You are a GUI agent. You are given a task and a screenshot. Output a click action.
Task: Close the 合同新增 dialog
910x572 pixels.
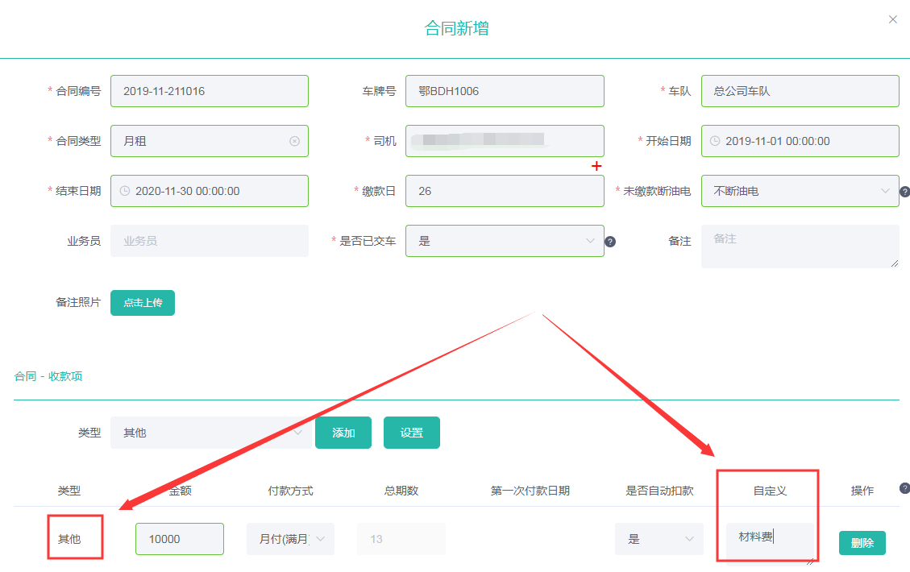(x=892, y=19)
